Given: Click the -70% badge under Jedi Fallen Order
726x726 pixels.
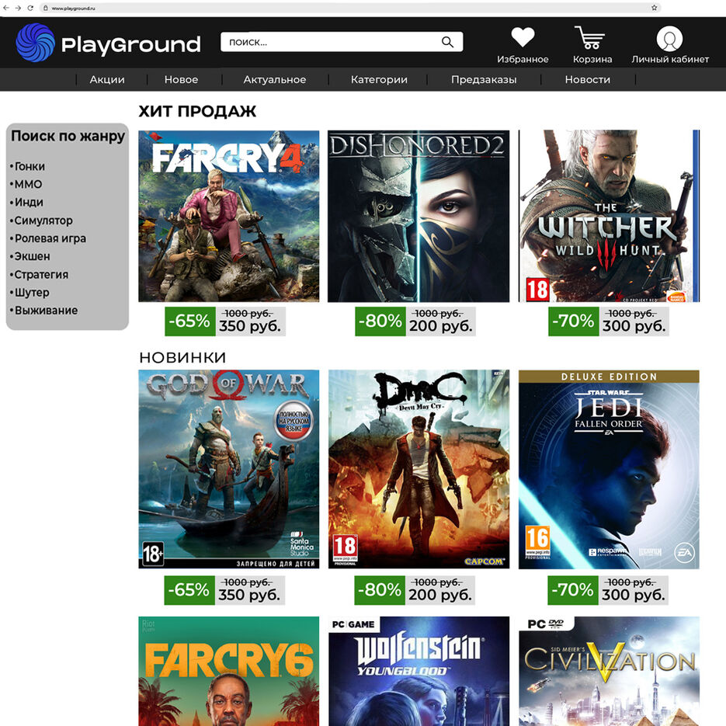Looking at the screenshot, I should [x=573, y=590].
